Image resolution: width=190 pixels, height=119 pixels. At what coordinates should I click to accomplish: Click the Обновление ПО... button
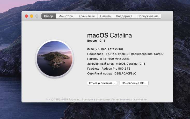[x=134, y=83]
